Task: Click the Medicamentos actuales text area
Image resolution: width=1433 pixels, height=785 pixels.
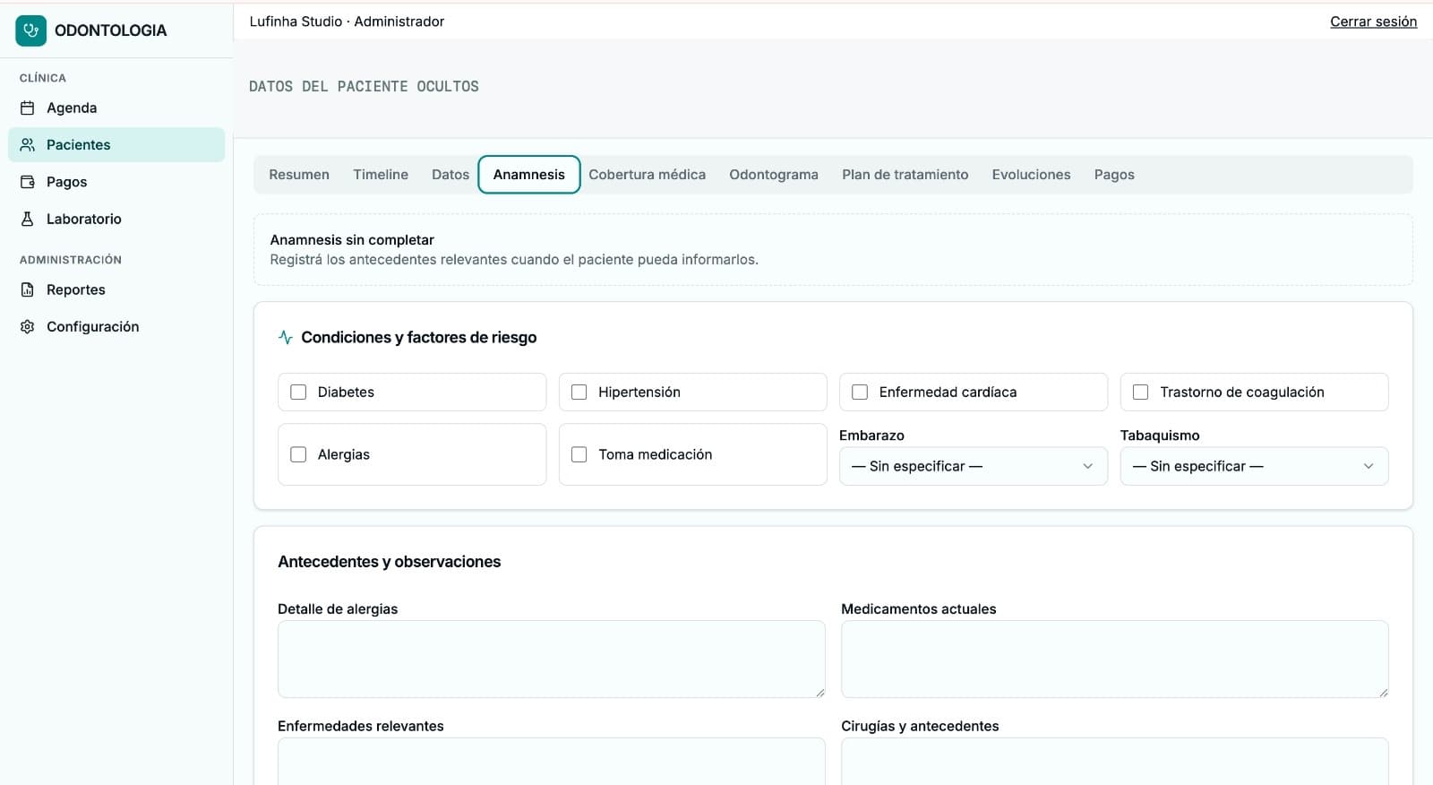Action: [x=1115, y=660]
